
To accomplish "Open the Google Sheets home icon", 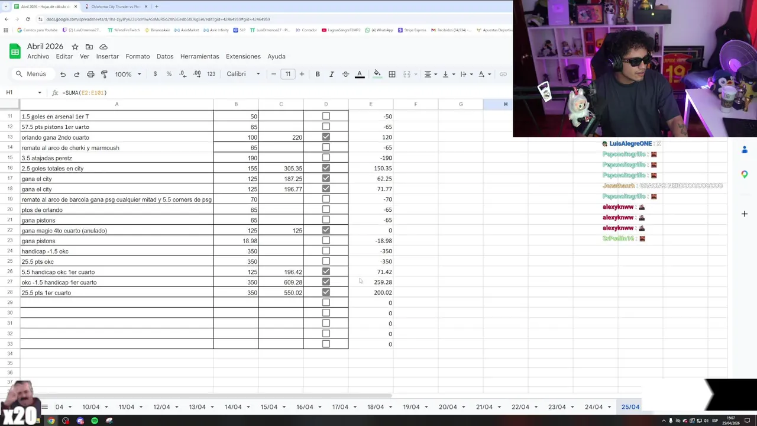I will click(x=15, y=51).
